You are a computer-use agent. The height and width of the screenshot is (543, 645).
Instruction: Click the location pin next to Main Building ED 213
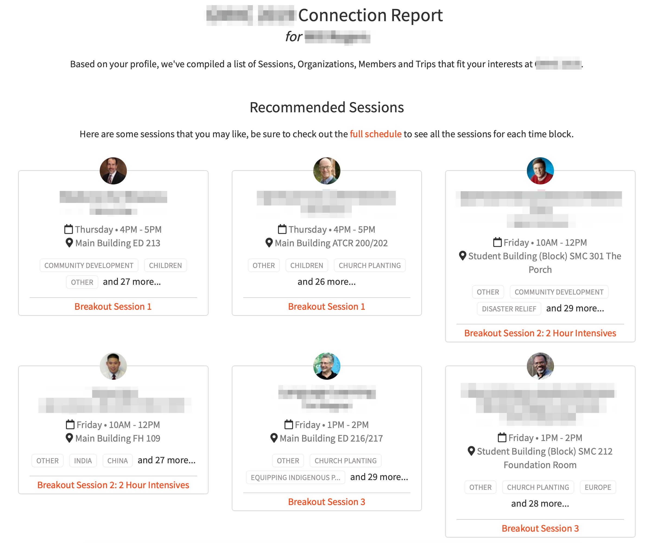pos(69,243)
